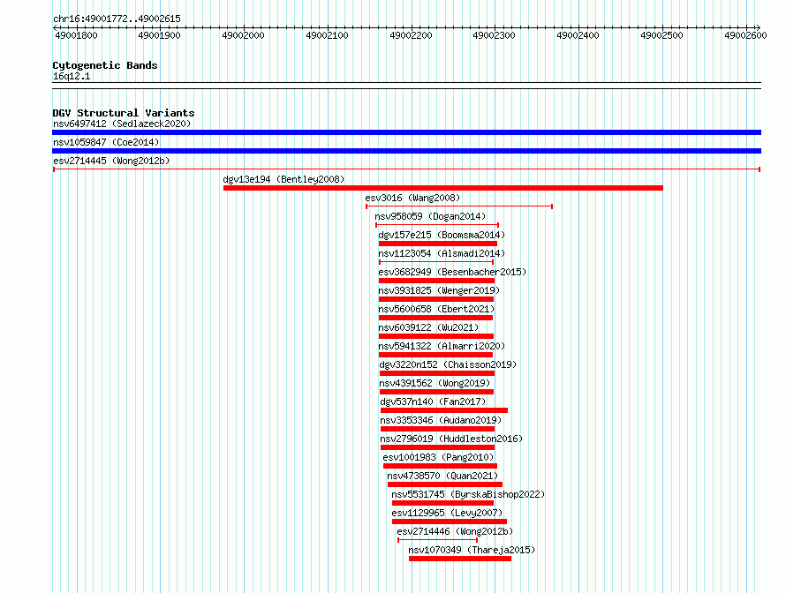The height and width of the screenshot is (593, 786).
Task: Click the thin red line of esv2714445
Action: tap(406, 169)
